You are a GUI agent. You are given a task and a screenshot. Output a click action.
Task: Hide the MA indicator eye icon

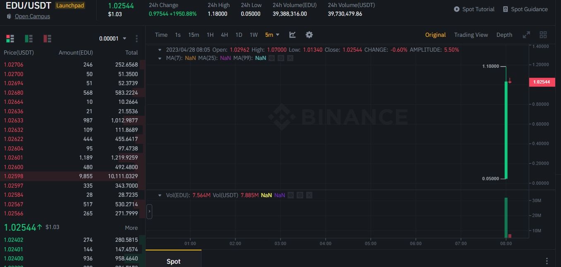271,58
